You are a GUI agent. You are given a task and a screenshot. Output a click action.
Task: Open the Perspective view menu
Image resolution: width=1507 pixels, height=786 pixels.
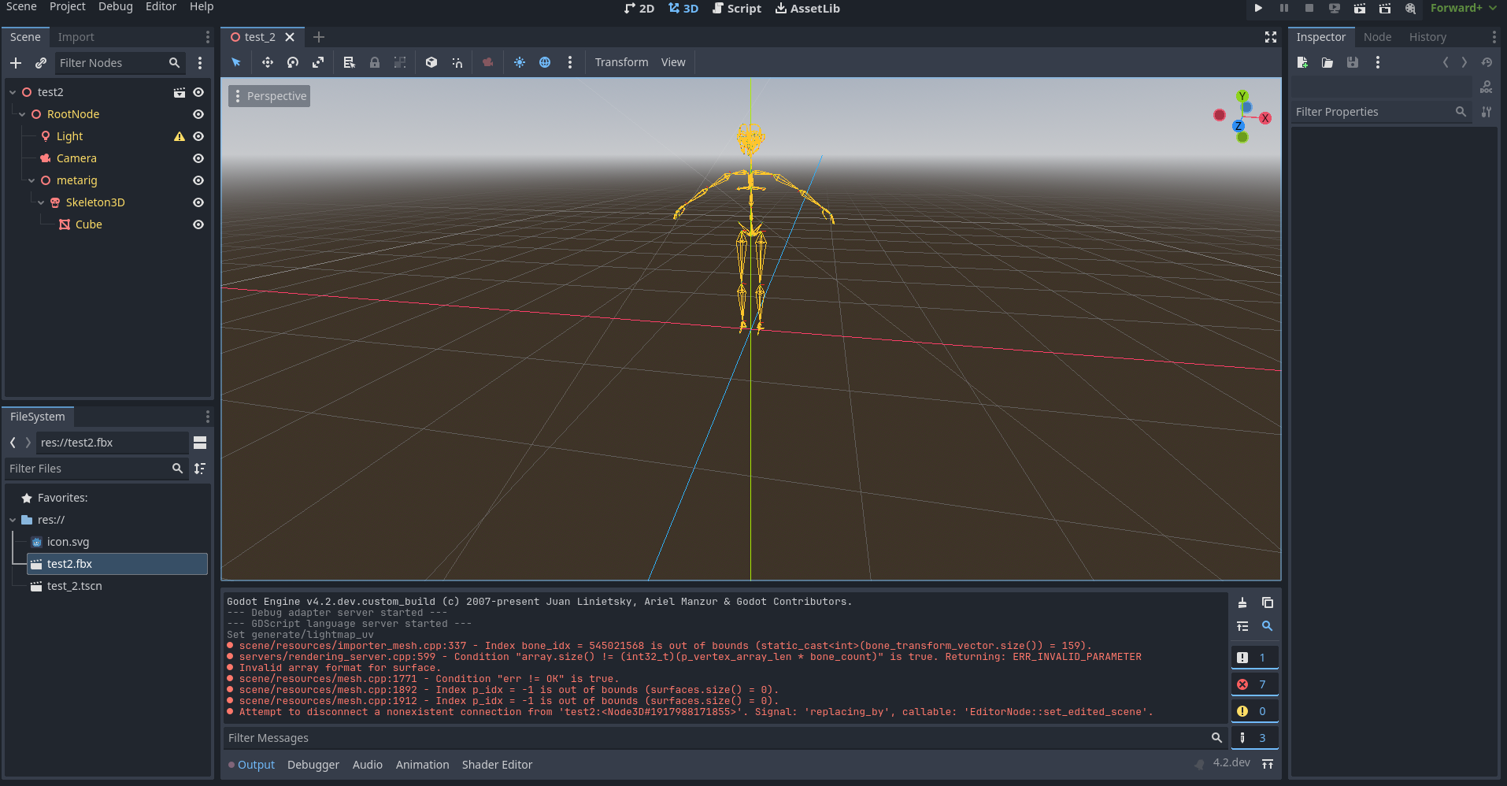268,95
